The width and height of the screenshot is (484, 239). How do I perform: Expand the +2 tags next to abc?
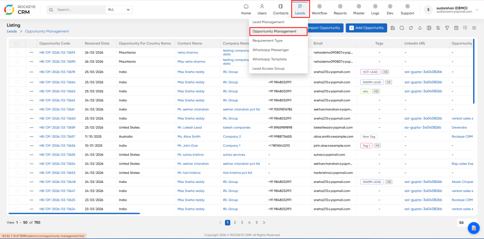coord(376,91)
